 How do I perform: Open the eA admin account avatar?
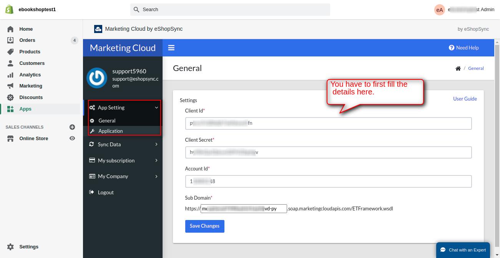click(439, 10)
